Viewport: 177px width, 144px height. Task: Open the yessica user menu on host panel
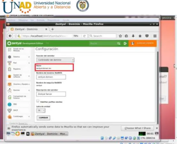tap(166, 18)
